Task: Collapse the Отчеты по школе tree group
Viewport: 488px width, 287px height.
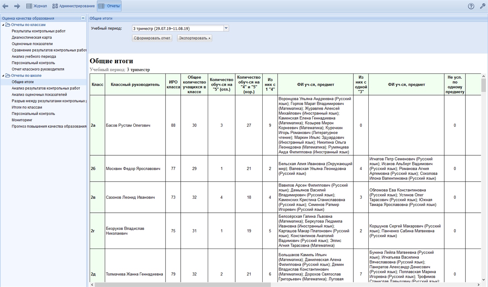Action: (3, 75)
